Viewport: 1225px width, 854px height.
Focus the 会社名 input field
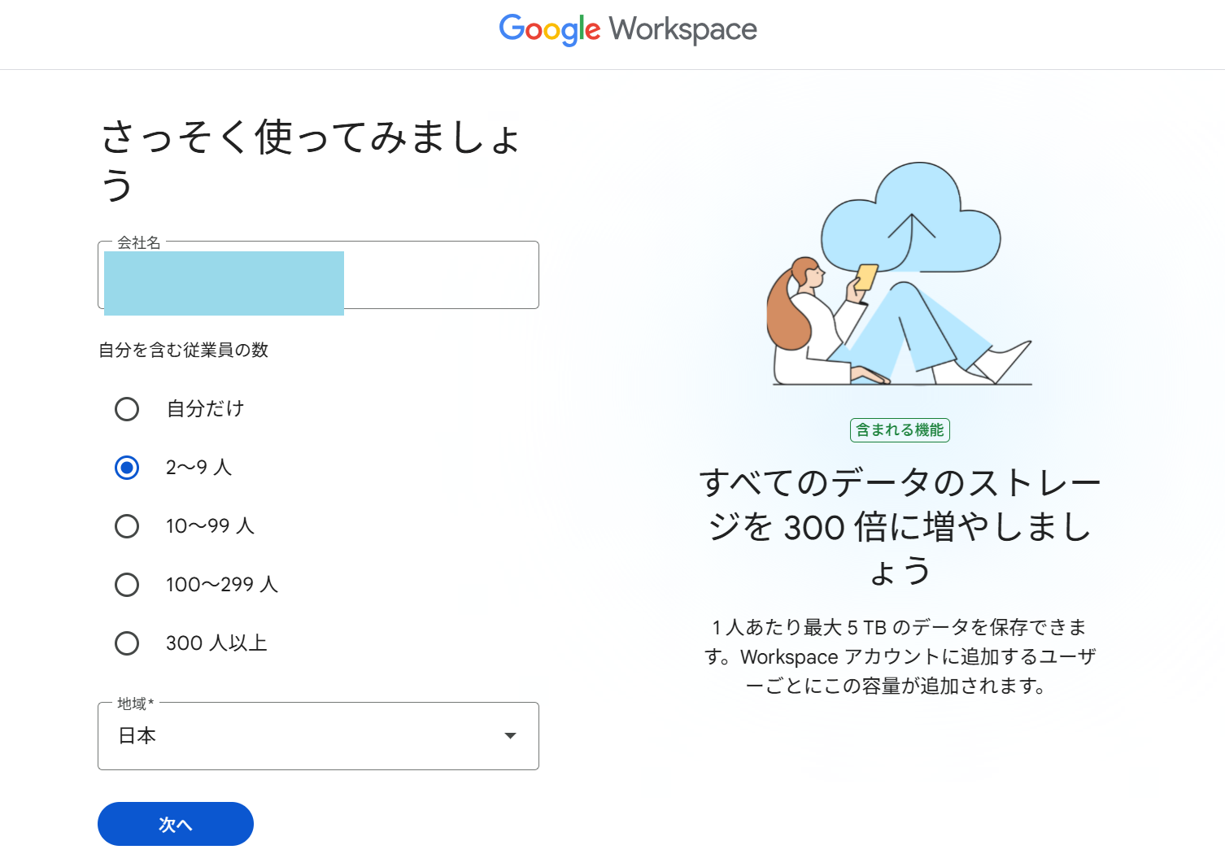pyautogui.click(x=439, y=277)
